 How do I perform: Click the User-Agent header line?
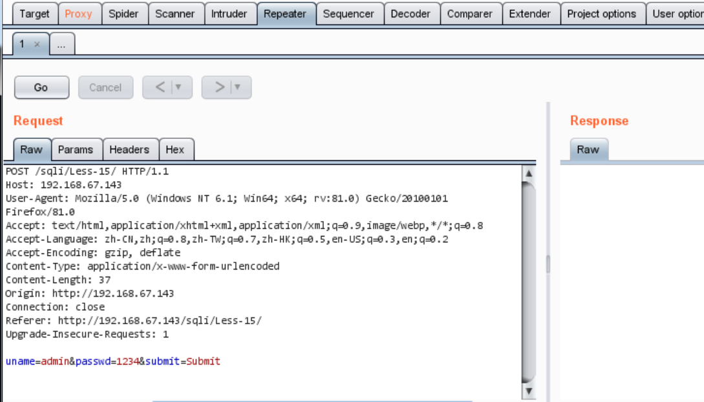pos(227,198)
